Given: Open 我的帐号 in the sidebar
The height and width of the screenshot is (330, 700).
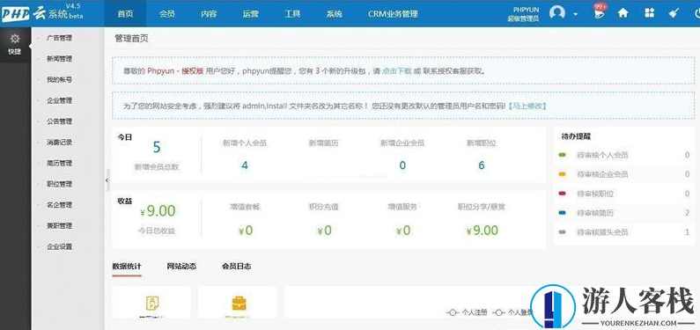Looking at the screenshot, I should (59, 80).
